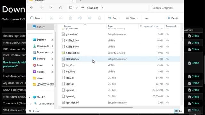Viewport: 205px width, 115px height.
Task: Open Desktop in quick access
Action: [41, 40]
